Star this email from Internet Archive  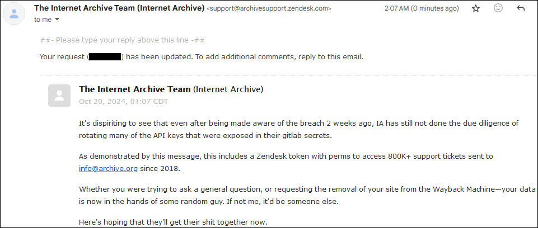[x=475, y=8]
